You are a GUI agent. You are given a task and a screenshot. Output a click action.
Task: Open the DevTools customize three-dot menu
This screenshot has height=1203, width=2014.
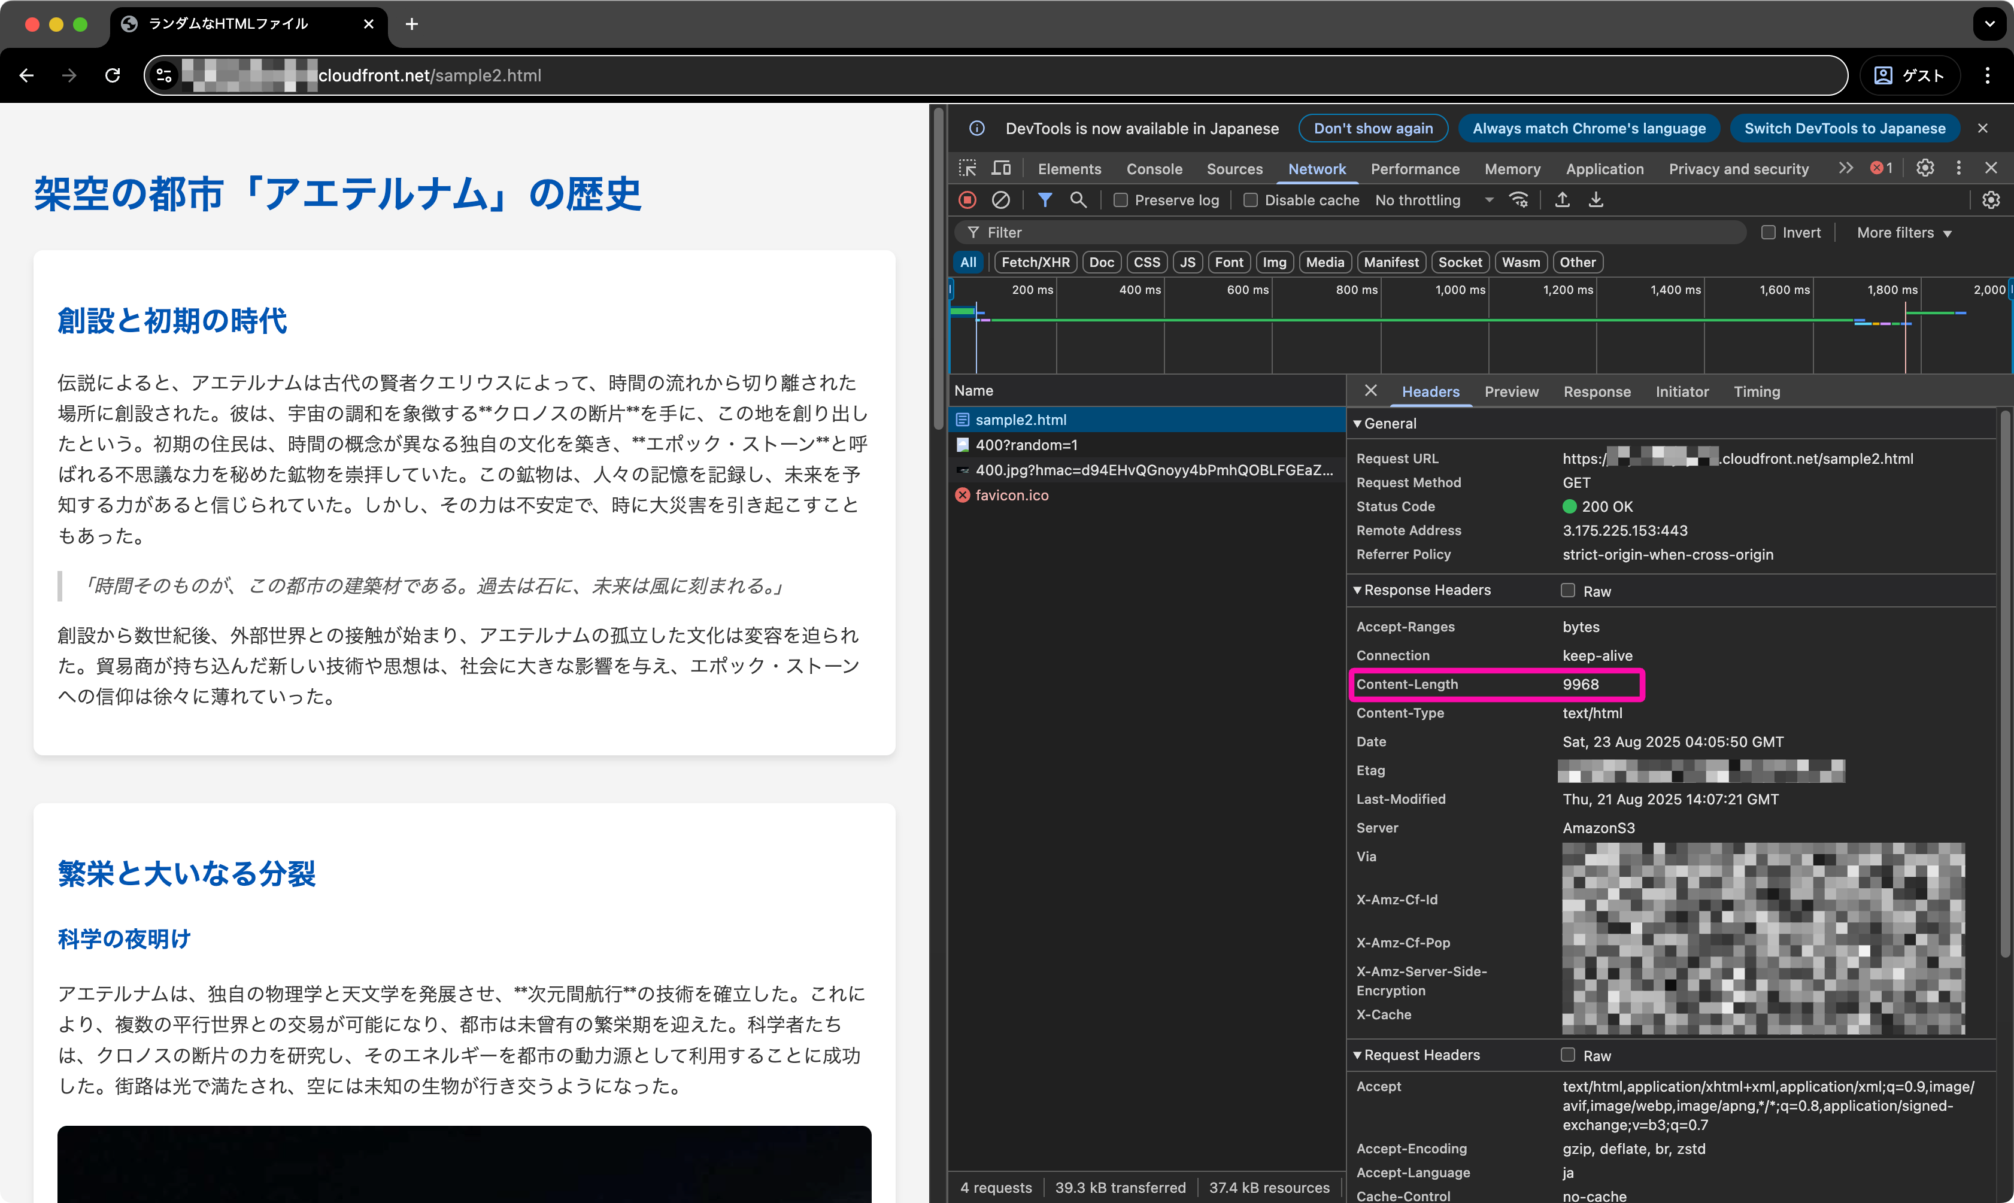pyautogui.click(x=1959, y=168)
